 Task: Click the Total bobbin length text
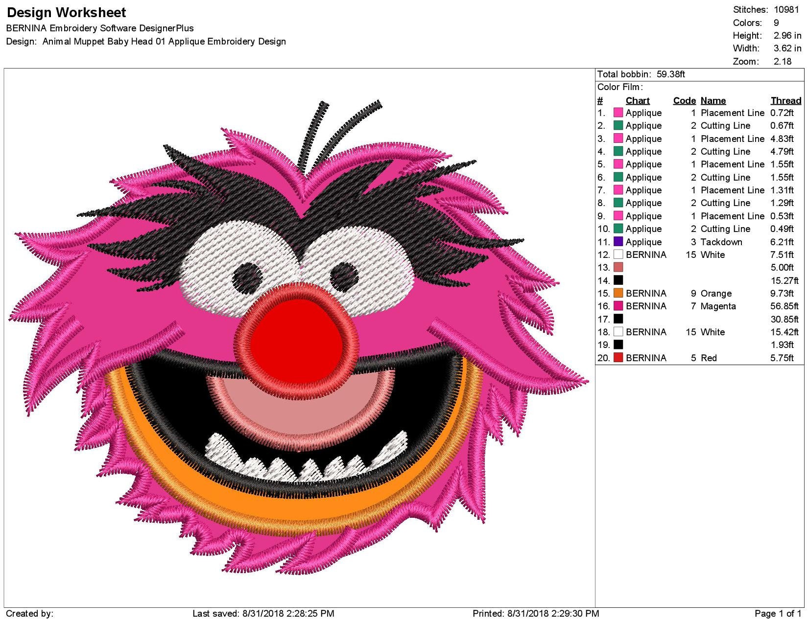click(642, 74)
